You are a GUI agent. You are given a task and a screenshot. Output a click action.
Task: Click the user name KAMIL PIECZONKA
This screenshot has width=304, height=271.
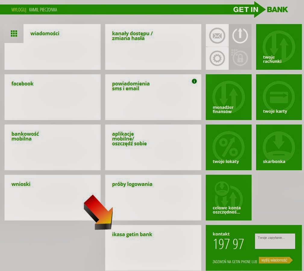[x=43, y=10]
